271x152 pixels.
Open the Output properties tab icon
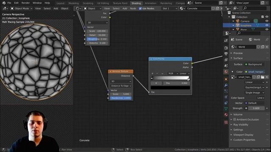point(226,54)
